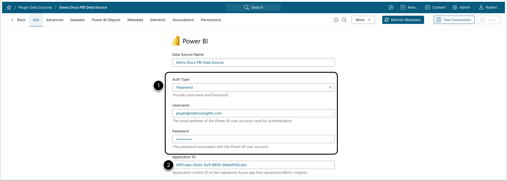Open the Admin gear menu
Screen dimensions: 507x181
tap(461, 7)
